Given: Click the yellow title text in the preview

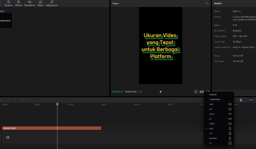Looking at the screenshot, I should tap(160, 46).
